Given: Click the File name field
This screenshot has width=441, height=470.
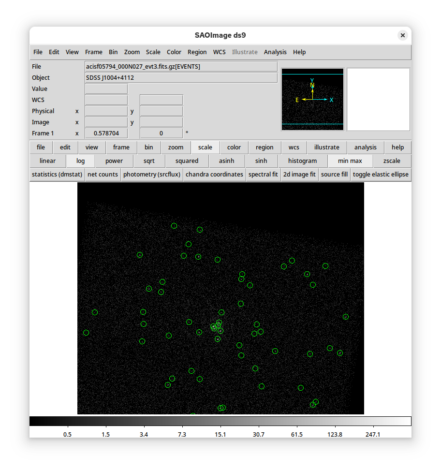Looking at the screenshot, I should click(x=181, y=67).
